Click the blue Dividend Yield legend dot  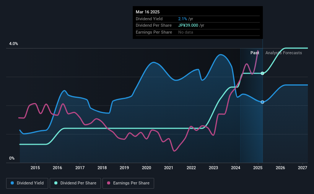point(12,183)
